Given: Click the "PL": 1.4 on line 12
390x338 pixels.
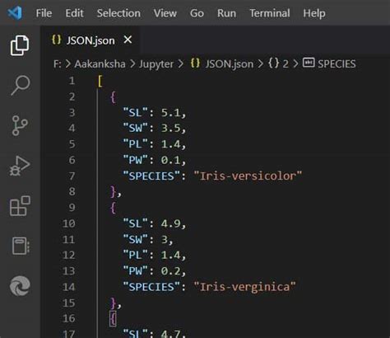Looking at the screenshot, I should click(155, 255).
